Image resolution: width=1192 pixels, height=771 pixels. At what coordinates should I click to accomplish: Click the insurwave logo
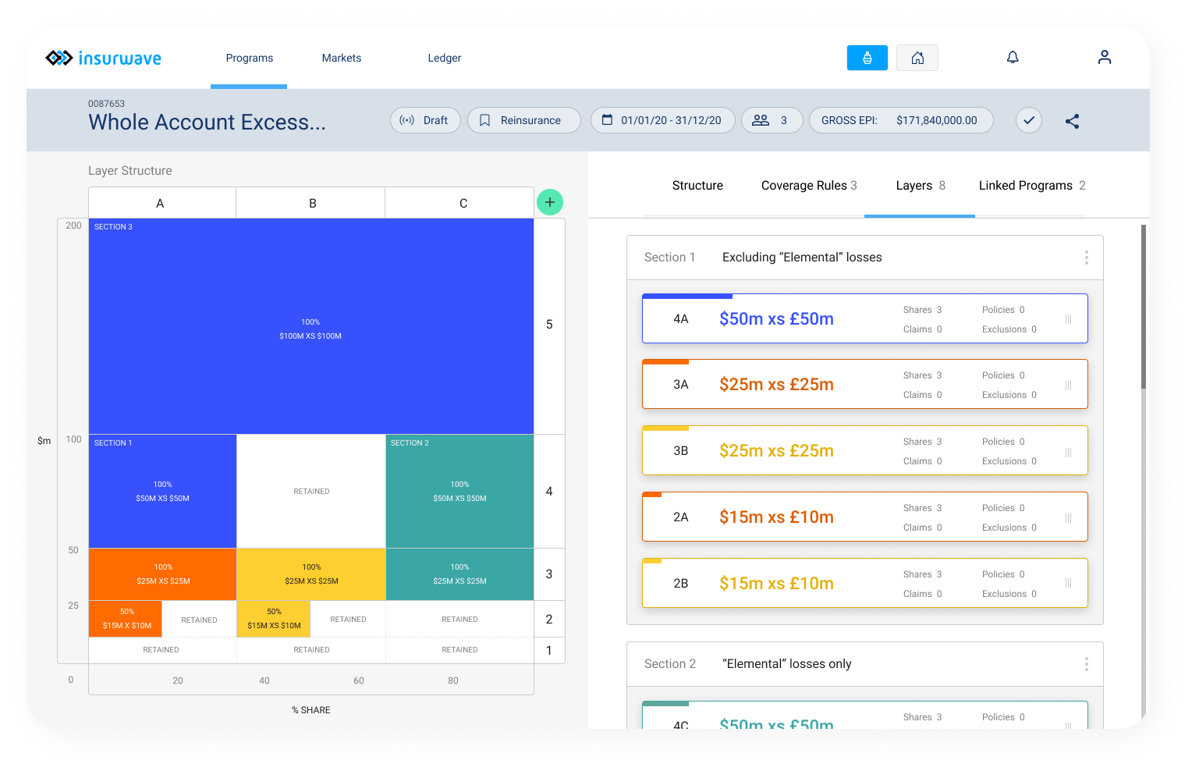point(103,58)
